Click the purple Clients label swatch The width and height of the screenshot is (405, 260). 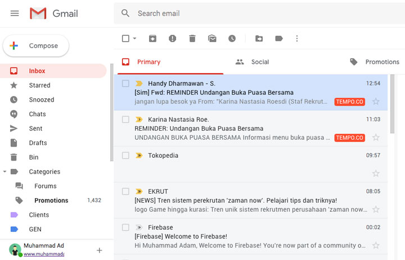(x=14, y=215)
